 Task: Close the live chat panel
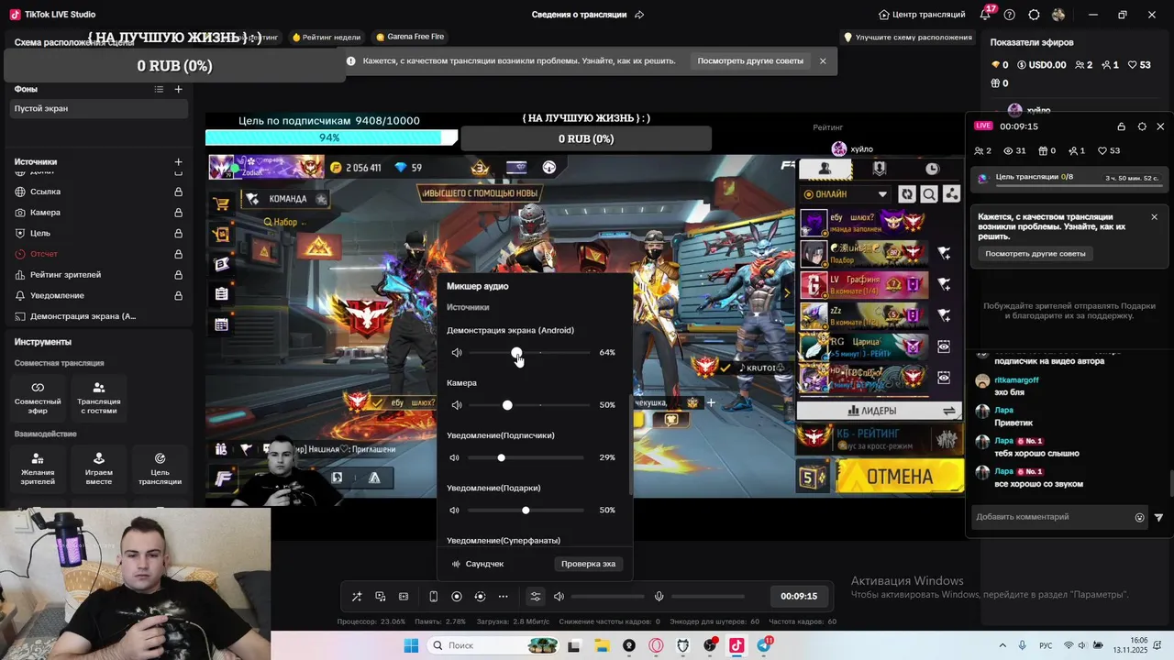1160,126
